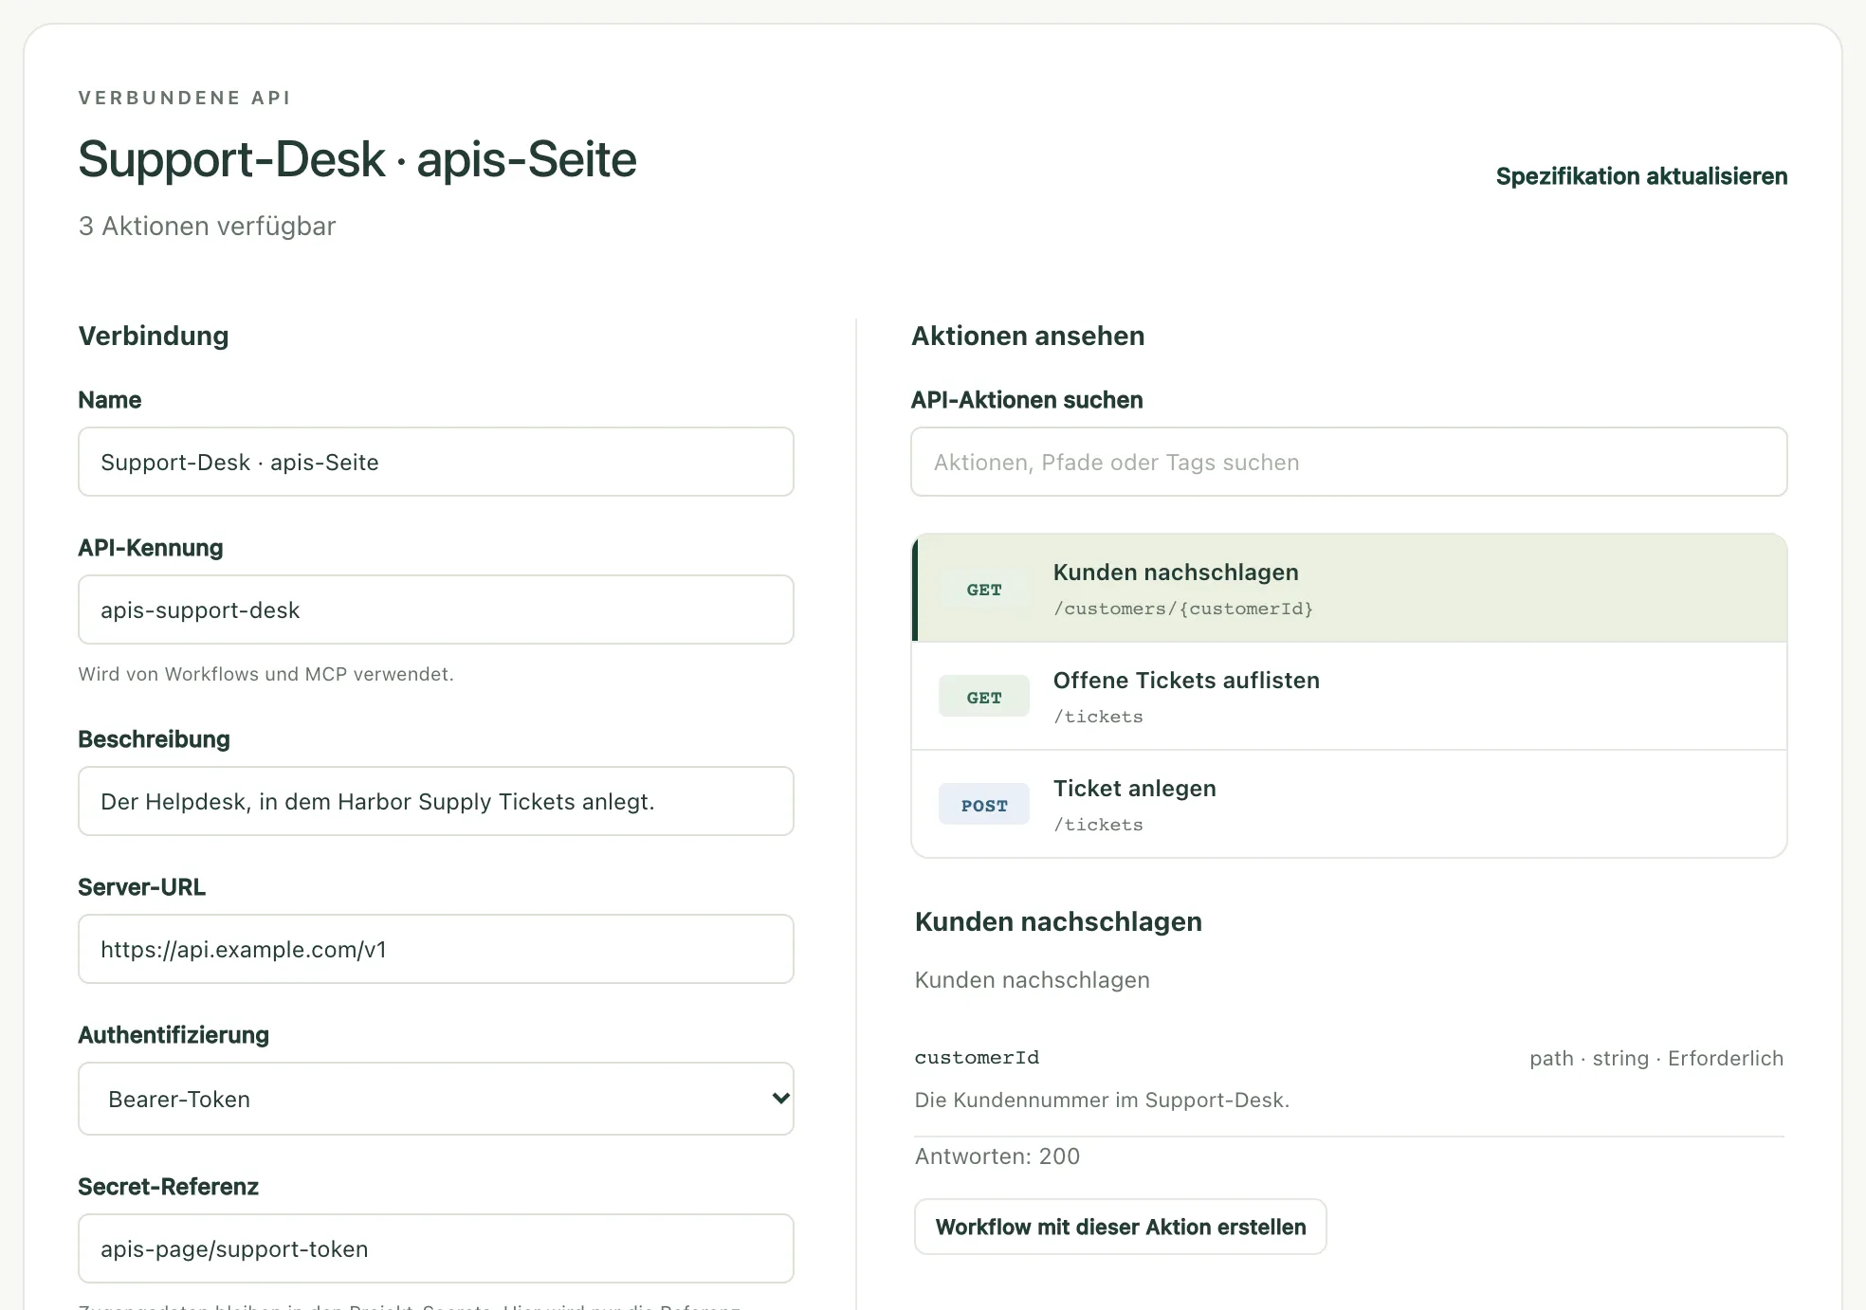Click the 'Verbindung' section heading
Screen dimensions: 1866x1310
click(154, 336)
